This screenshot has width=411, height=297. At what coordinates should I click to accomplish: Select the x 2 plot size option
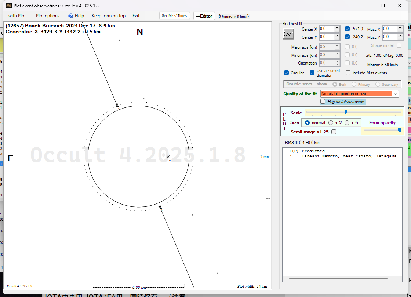[331, 123]
